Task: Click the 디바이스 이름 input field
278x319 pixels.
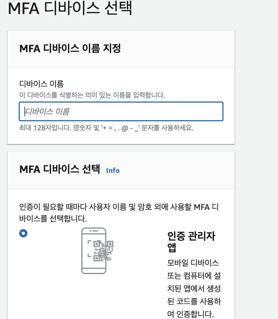Action: (x=121, y=111)
